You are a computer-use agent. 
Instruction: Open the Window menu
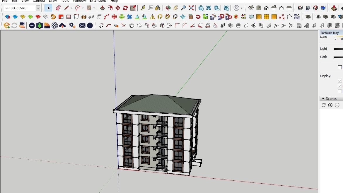(79, 1)
